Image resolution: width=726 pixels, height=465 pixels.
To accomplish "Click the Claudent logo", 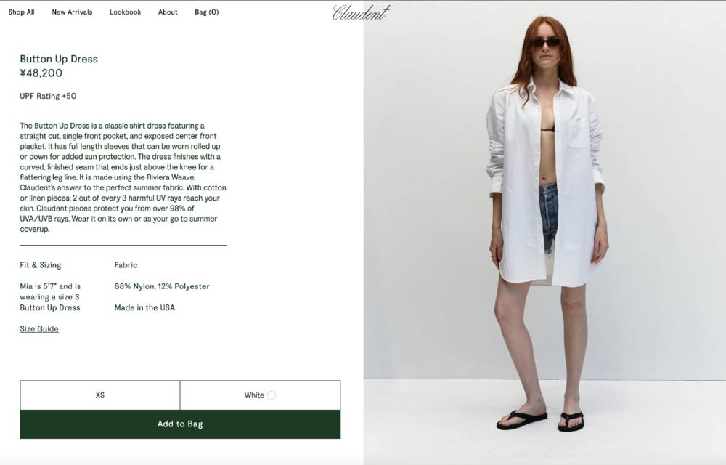I will 361,12.
